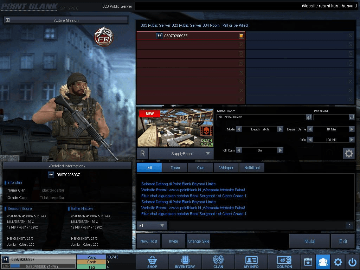The width and height of the screenshot is (360, 270).
Task: Open the INVENTORY icon
Action: [x=185, y=262]
